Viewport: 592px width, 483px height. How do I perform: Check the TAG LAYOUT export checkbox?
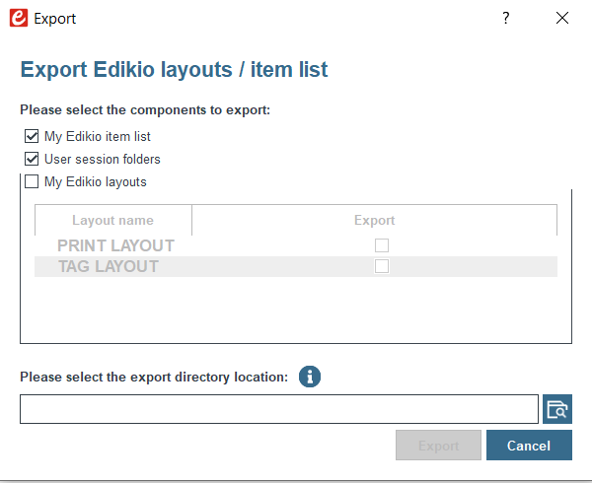coord(382,266)
